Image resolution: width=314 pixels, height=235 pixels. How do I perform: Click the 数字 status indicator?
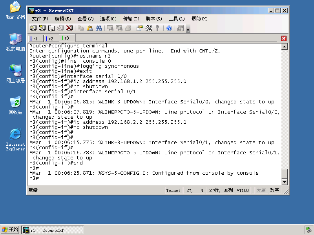pyautogui.click(x=274, y=190)
